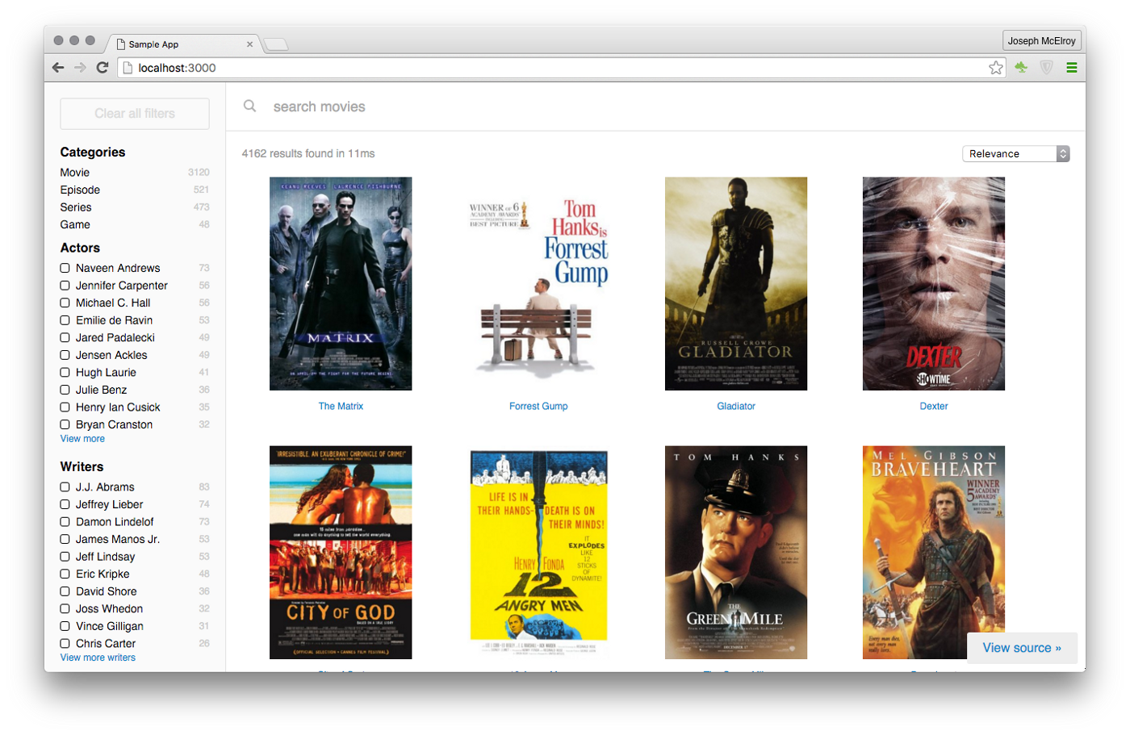Select the Jensen Ackles checkbox

[x=65, y=355]
